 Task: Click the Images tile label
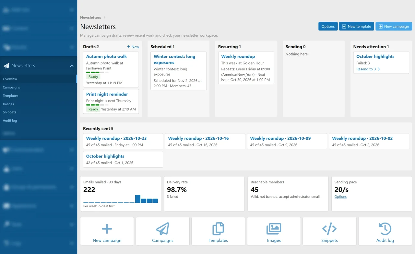(x=274, y=240)
